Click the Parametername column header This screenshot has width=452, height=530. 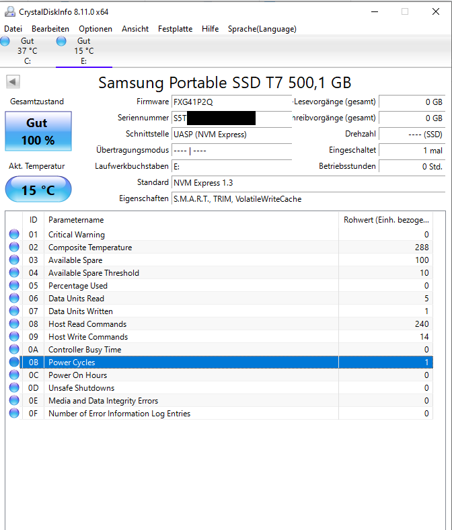click(191, 220)
